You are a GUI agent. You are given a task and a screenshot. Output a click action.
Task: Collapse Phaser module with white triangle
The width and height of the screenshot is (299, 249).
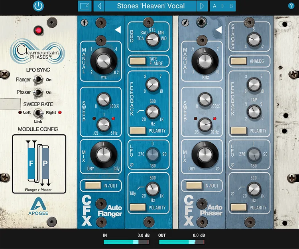tap(218, 30)
